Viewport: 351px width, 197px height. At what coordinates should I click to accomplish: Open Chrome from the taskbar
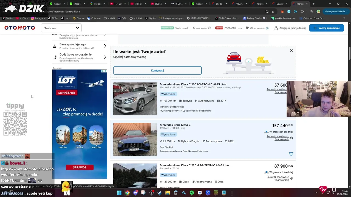coord(127,193)
